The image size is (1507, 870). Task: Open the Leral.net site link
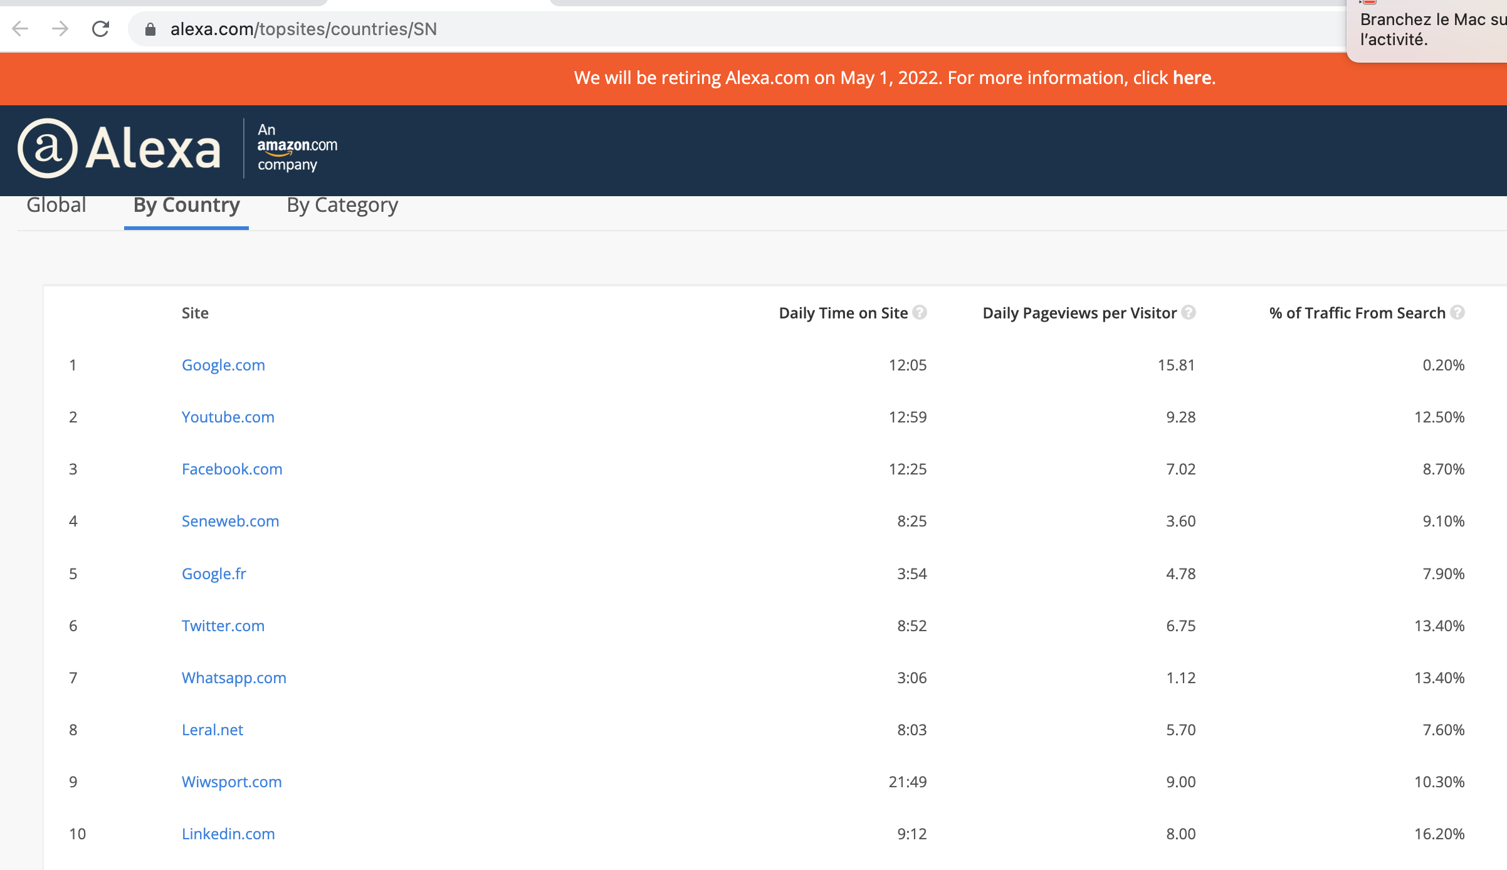[x=213, y=730]
